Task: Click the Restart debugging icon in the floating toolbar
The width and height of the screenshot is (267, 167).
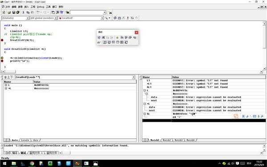Action: pyautogui.click(x=99, y=37)
